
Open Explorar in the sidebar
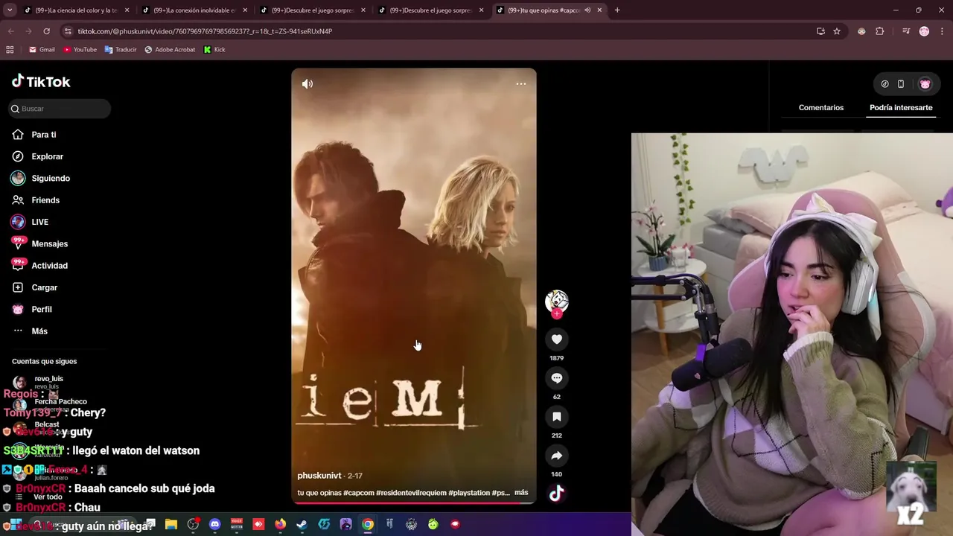(47, 156)
